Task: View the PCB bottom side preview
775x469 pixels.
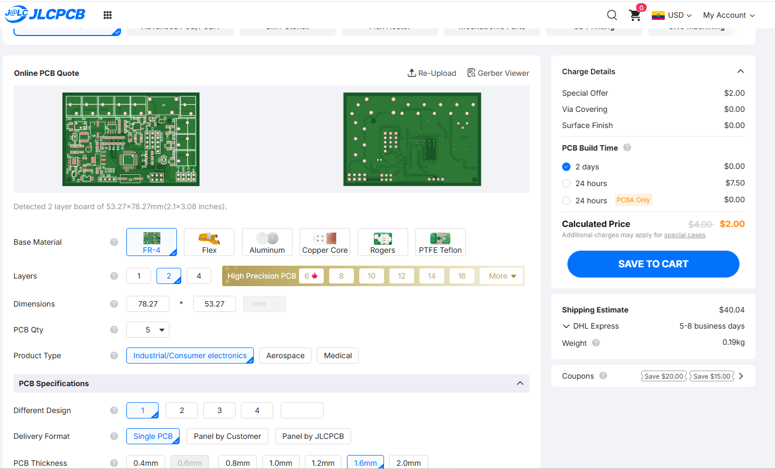Action: click(x=413, y=139)
